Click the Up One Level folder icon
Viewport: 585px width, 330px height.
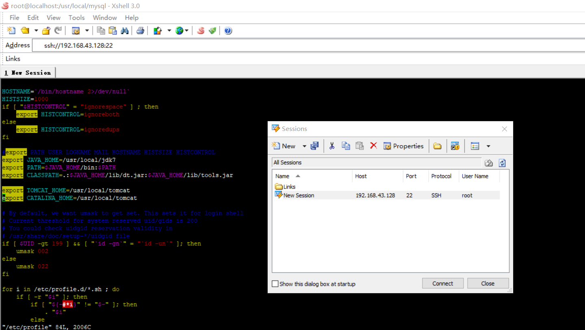tap(489, 163)
